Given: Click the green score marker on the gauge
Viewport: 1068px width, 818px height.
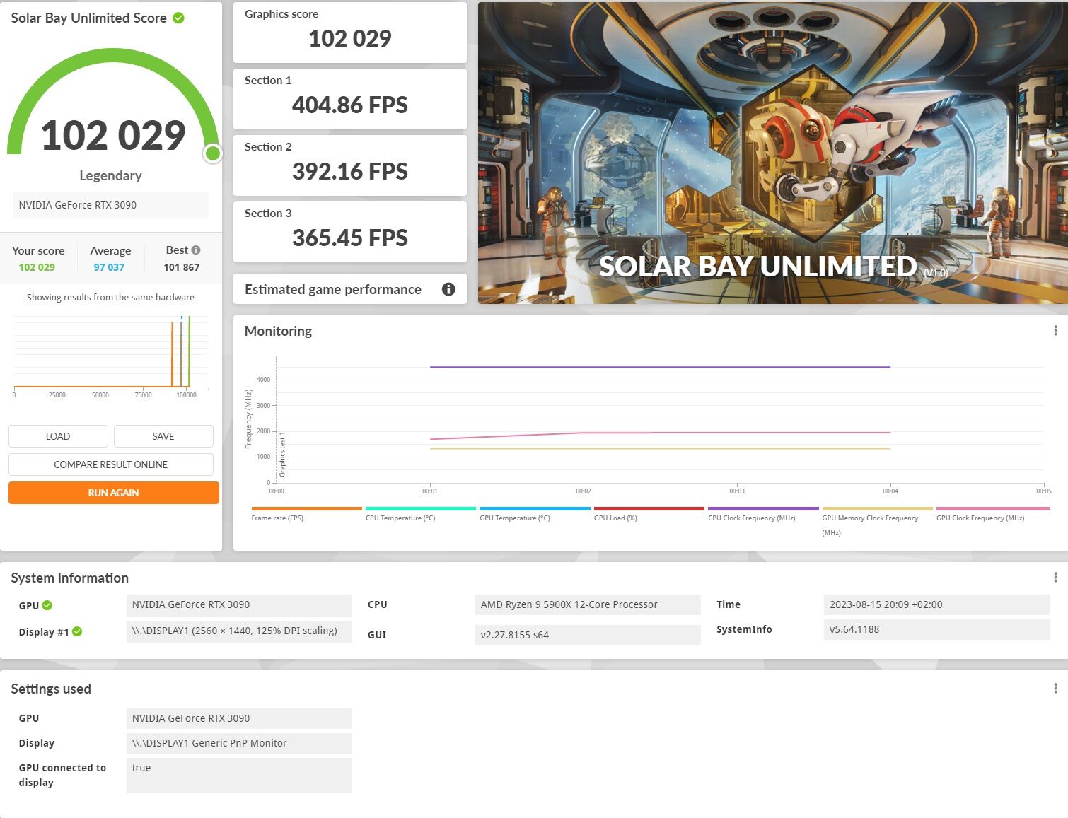Looking at the screenshot, I should pos(212,153).
